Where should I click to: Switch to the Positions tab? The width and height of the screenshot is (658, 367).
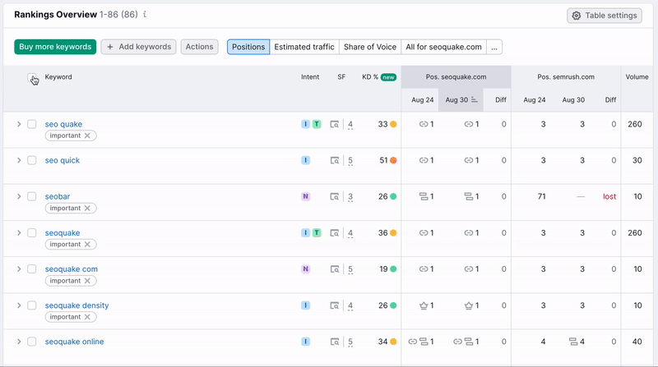click(248, 47)
